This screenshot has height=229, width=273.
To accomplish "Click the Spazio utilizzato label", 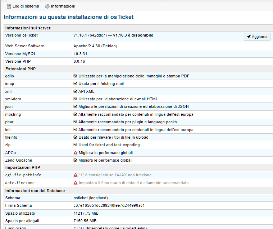I will coord(20,213).
